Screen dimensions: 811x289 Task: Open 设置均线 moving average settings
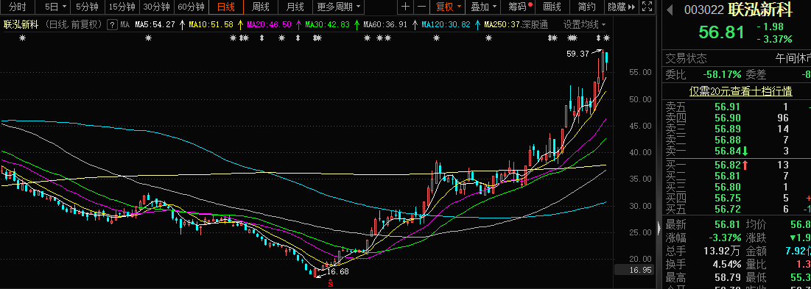pyautogui.click(x=584, y=25)
